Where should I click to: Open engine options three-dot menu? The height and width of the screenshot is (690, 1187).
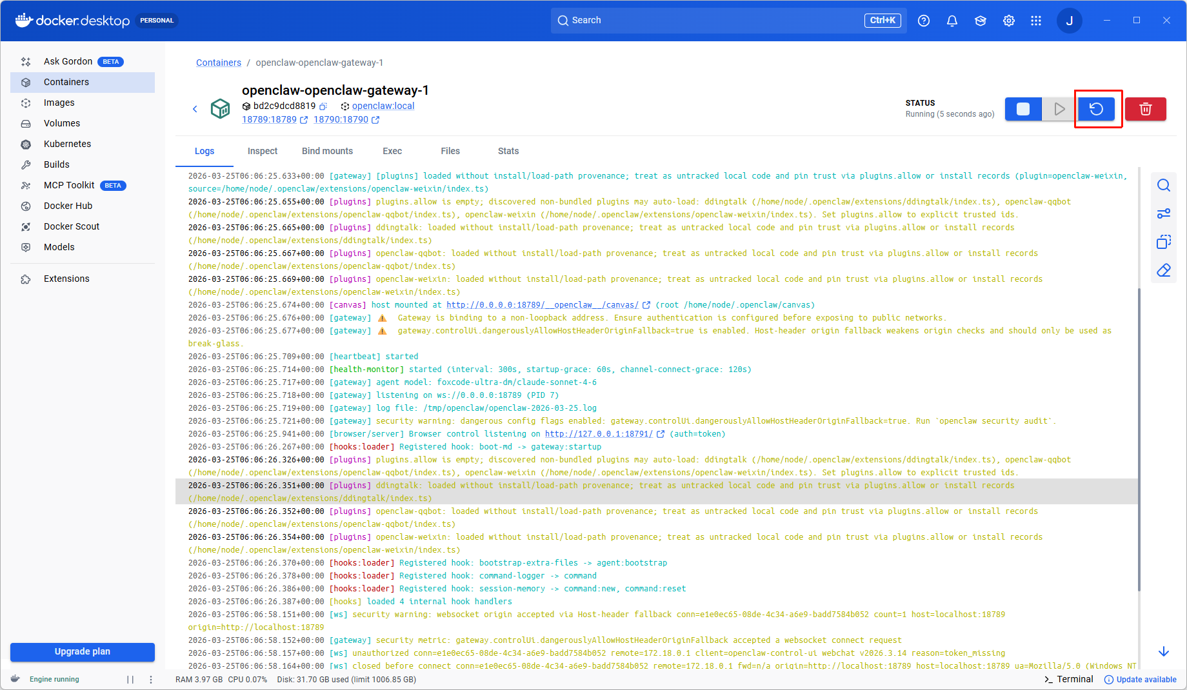[151, 679]
